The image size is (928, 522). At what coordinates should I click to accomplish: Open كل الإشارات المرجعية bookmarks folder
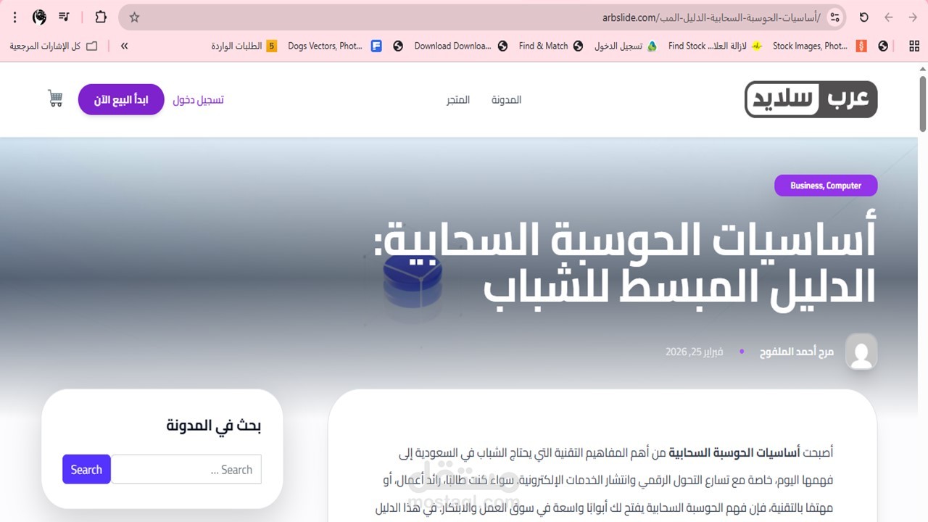click(53, 46)
